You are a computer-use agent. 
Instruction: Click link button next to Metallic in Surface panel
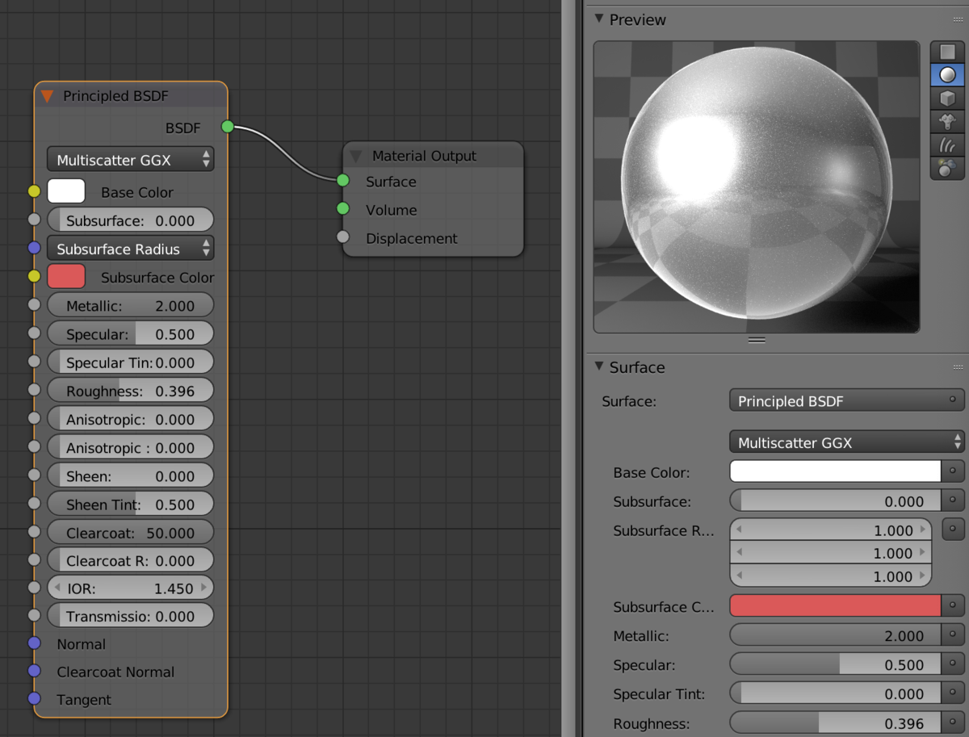(954, 635)
